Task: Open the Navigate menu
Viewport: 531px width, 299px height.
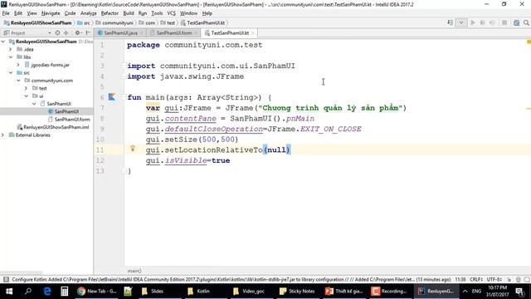Action: coord(51,13)
